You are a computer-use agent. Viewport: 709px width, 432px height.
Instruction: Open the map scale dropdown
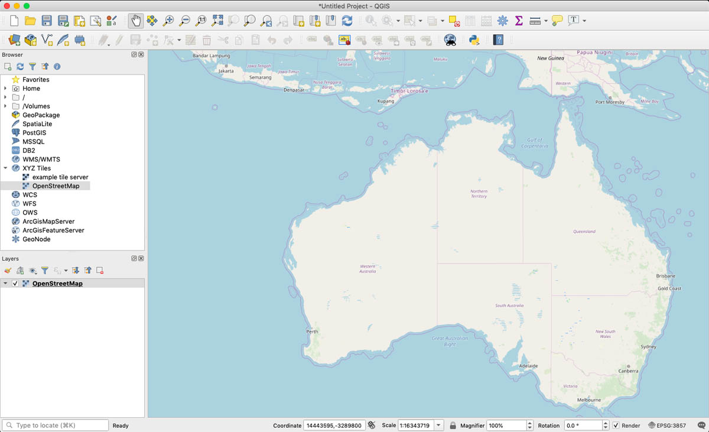(x=438, y=425)
